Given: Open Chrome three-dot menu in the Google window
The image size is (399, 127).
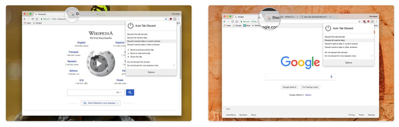Looking at the screenshot, I should [x=376, y=21].
